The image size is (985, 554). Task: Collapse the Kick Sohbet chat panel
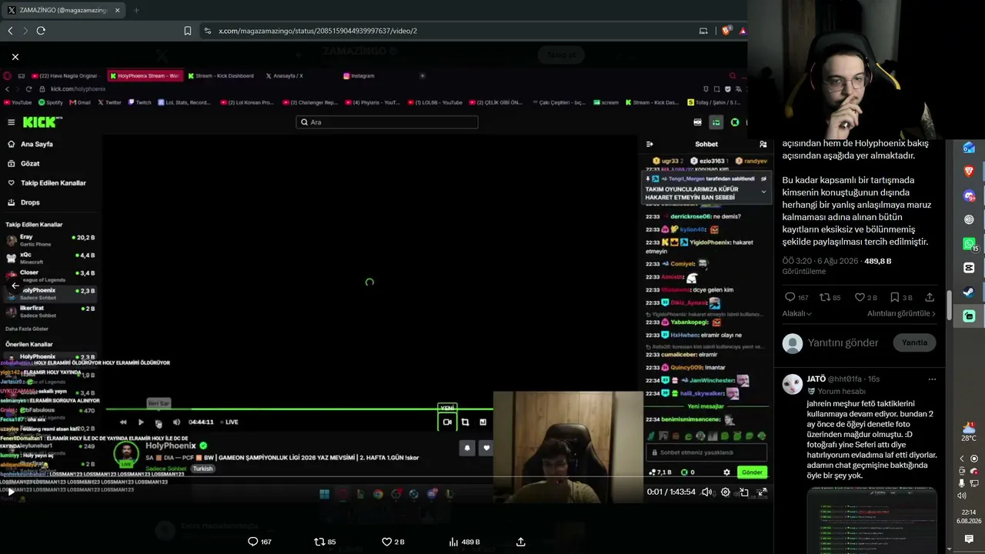649,144
